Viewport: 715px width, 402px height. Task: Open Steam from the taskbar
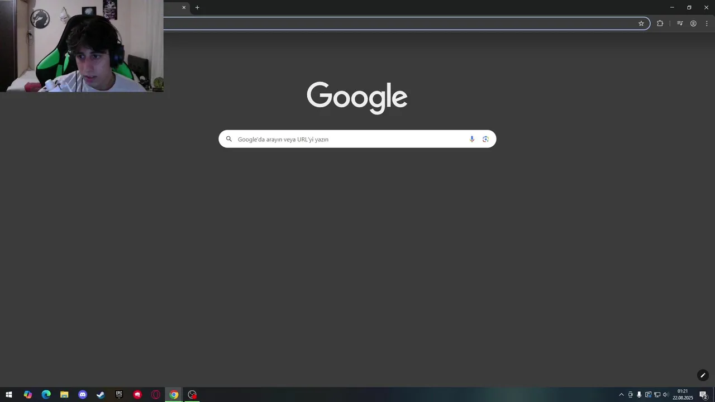pyautogui.click(x=101, y=395)
